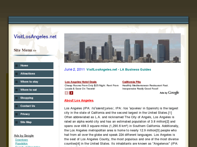Open the Downtown ad link
The width and height of the screenshot is (197, 147).
tap(21, 140)
